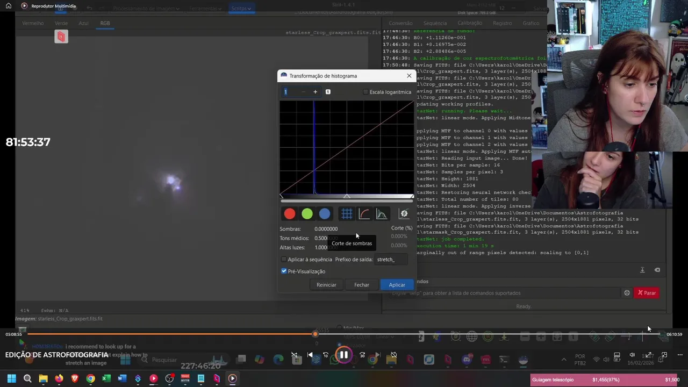Open the Registro tab in Siril

tap(502, 23)
